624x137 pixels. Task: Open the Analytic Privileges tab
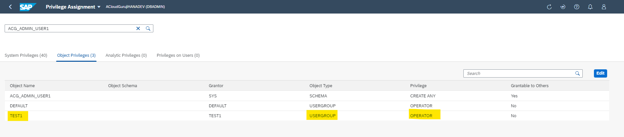pyautogui.click(x=126, y=55)
